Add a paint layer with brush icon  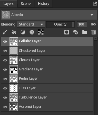coord(5,32)
